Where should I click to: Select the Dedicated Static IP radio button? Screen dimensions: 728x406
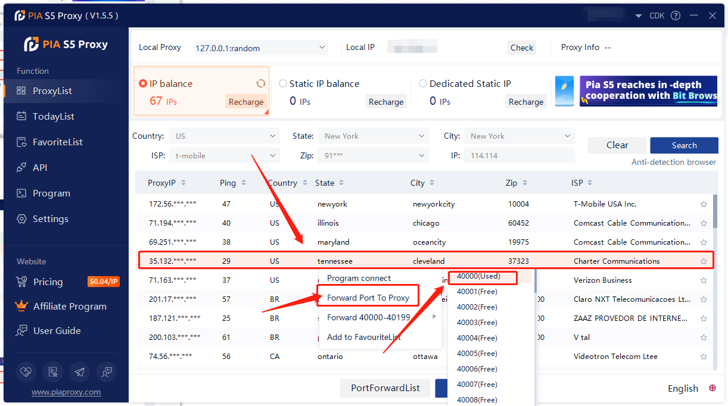pos(423,84)
